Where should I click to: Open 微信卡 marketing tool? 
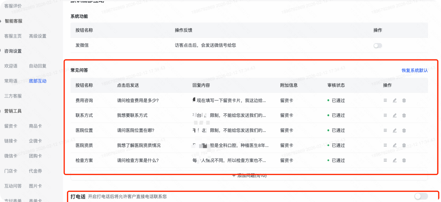coord(11,156)
